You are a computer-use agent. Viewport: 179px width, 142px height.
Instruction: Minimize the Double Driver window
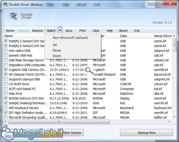152,3
